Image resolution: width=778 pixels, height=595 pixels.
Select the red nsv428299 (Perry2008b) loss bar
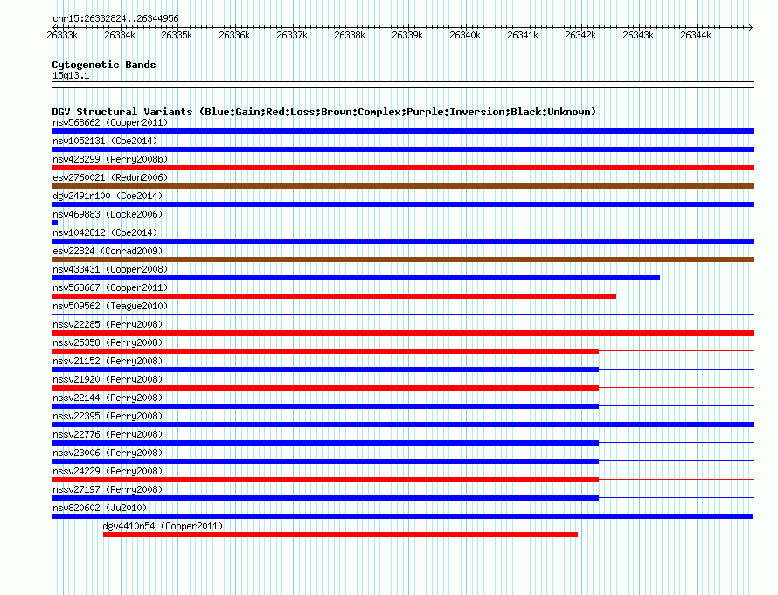[x=402, y=168]
